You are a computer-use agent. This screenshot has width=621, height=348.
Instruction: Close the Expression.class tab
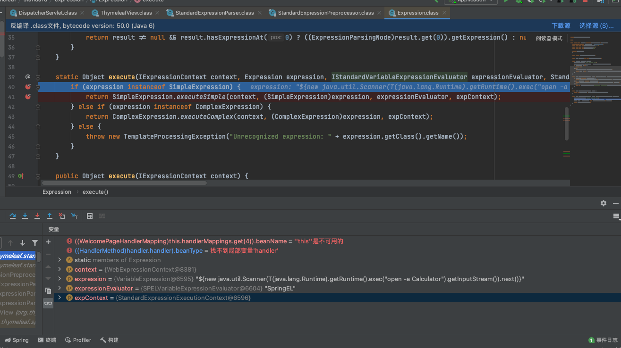pos(443,13)
